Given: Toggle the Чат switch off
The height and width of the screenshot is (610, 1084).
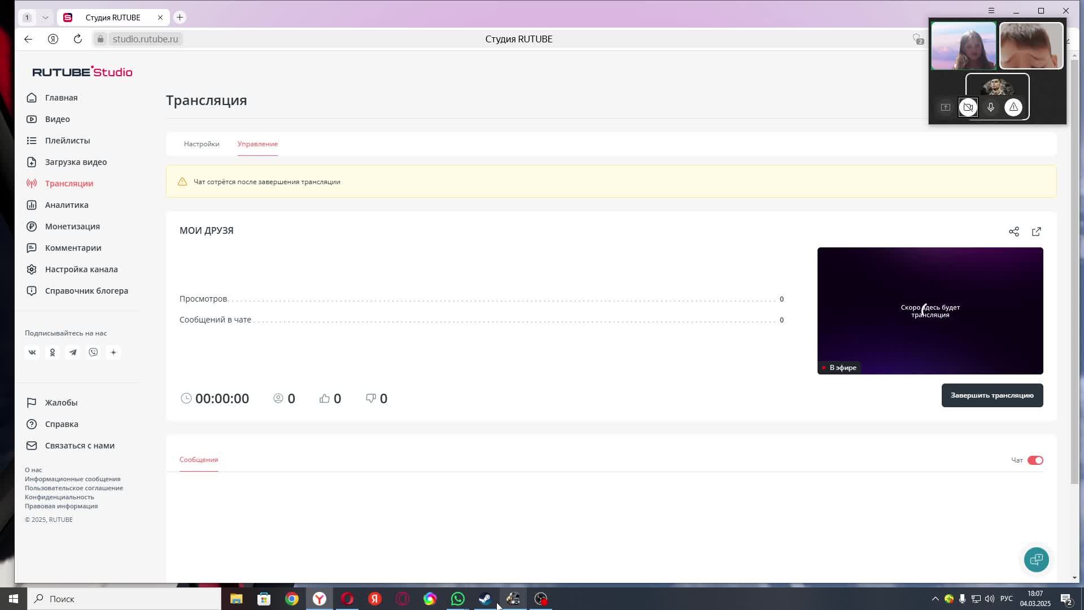Looking at the screenshot, I should (x=1035, y=460).
